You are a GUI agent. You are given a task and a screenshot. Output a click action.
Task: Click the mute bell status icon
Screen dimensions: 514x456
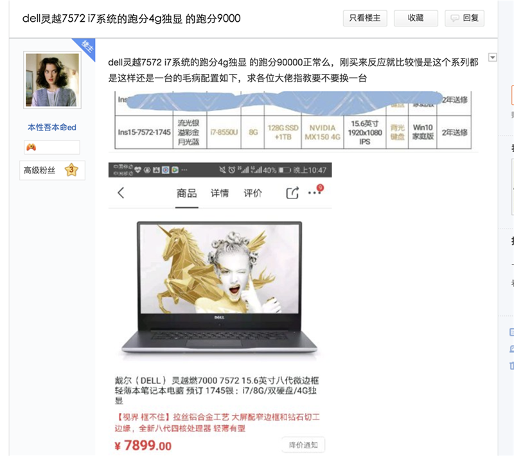pyautogui.click(x=222, y=170)
